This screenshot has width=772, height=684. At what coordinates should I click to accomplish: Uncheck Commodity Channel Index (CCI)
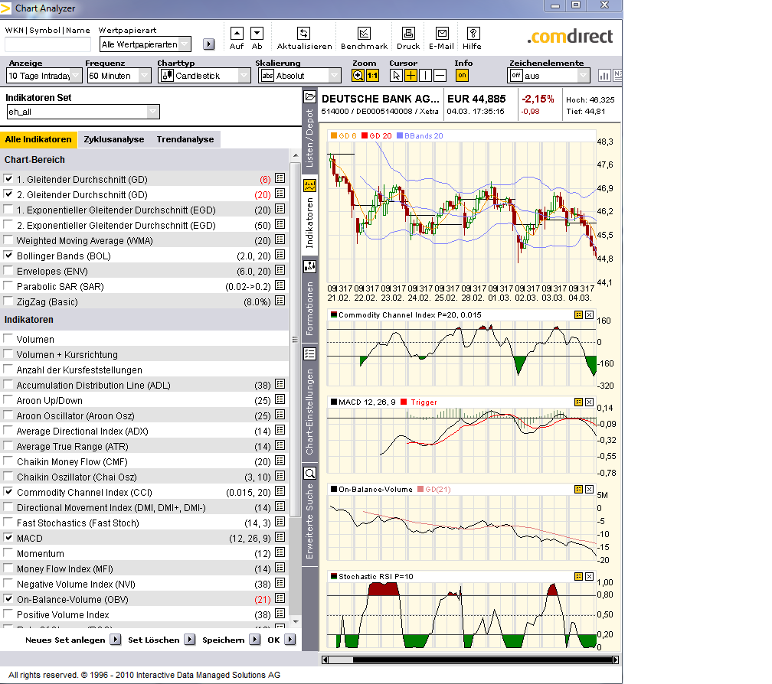click(x=8, y=492)
